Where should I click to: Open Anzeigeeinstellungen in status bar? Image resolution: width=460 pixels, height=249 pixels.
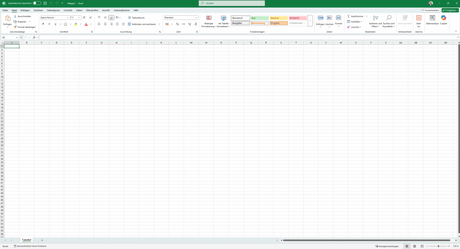387,246
